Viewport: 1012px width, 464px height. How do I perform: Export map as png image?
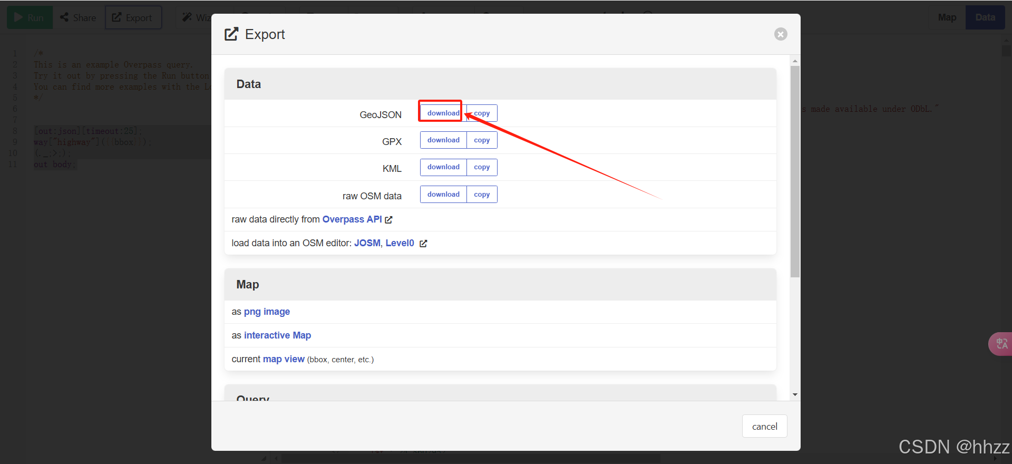tap(267, 312)
